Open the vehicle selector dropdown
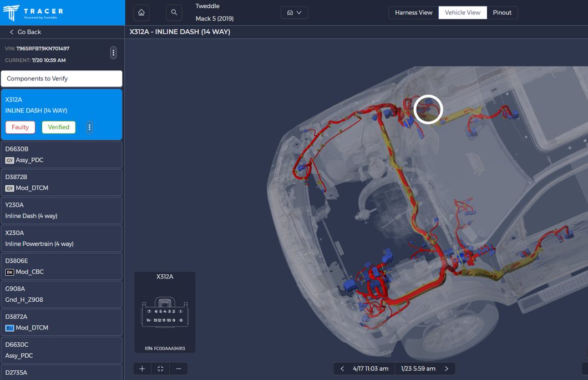 (x=295, y=12)
